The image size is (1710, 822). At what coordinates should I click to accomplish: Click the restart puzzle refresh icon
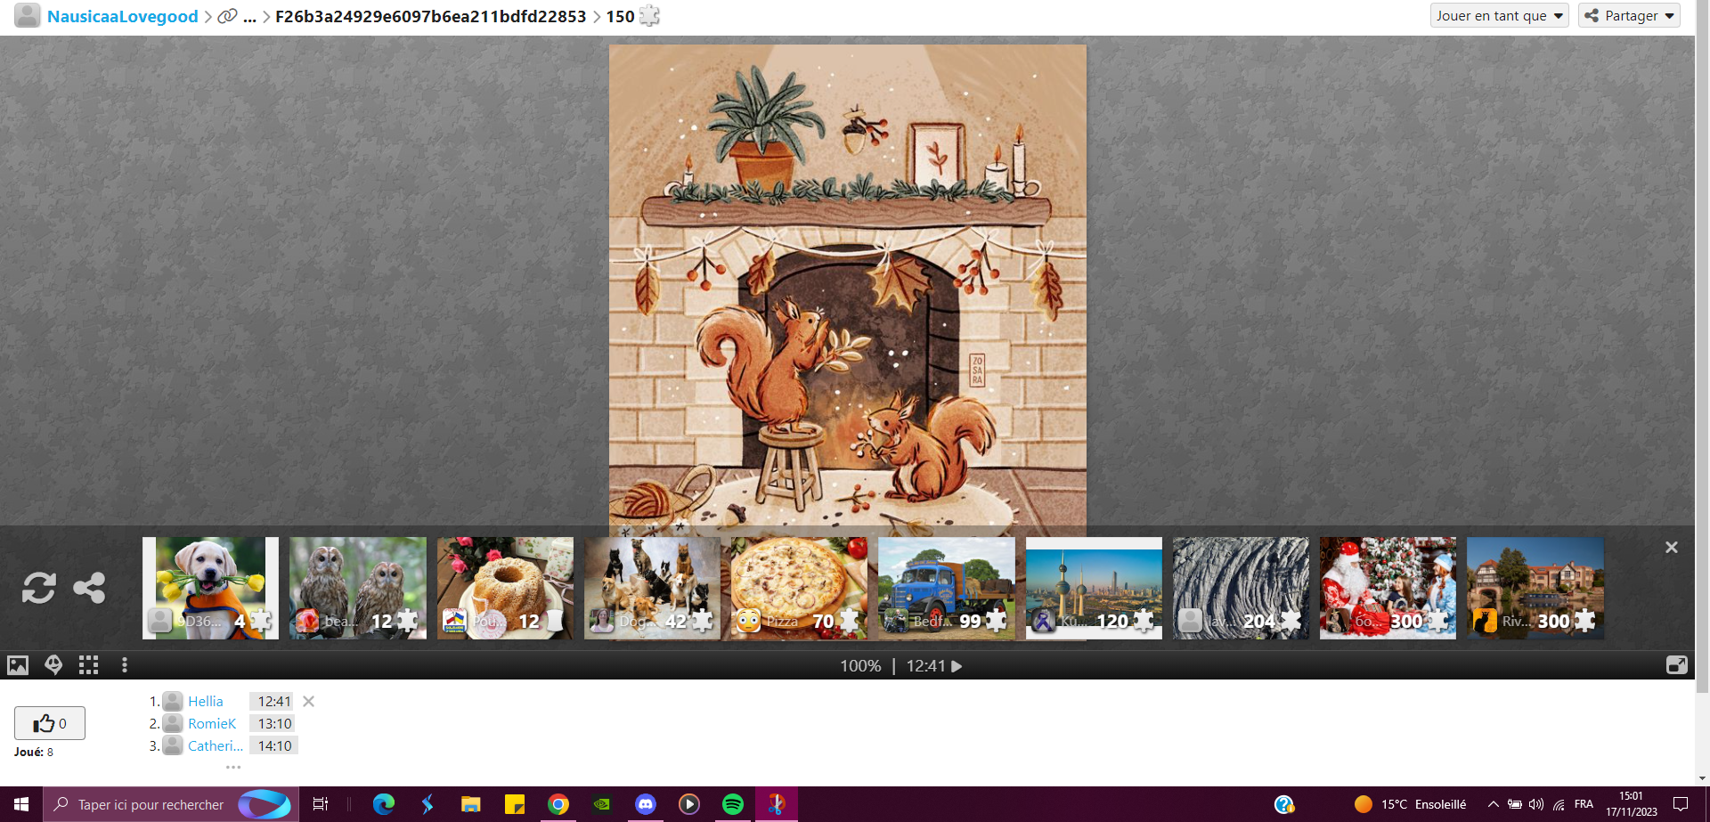point(39,588)
